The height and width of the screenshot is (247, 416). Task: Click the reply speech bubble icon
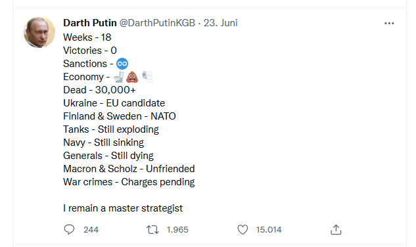coord(69,229)
